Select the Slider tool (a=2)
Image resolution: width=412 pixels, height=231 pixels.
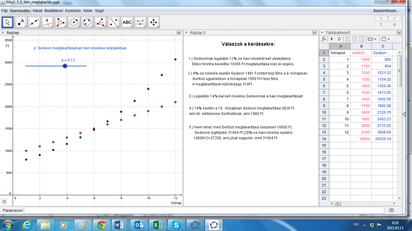[140, 22]
